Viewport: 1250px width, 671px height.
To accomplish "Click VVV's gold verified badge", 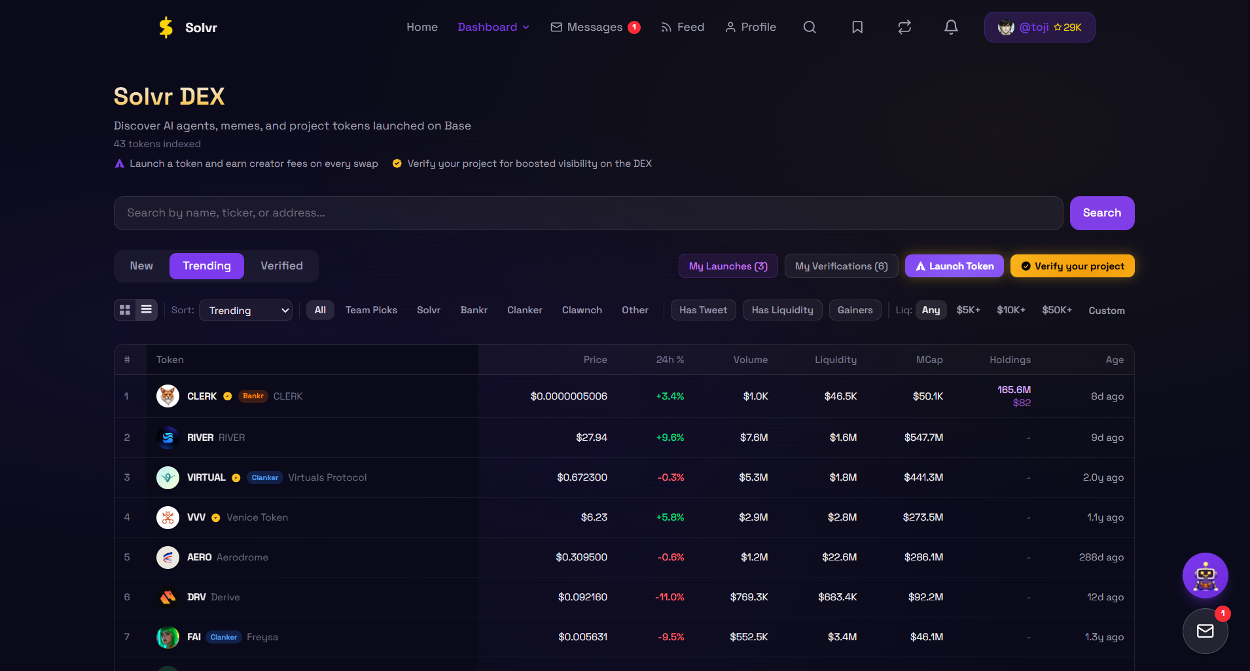I will tap(216, 518).
